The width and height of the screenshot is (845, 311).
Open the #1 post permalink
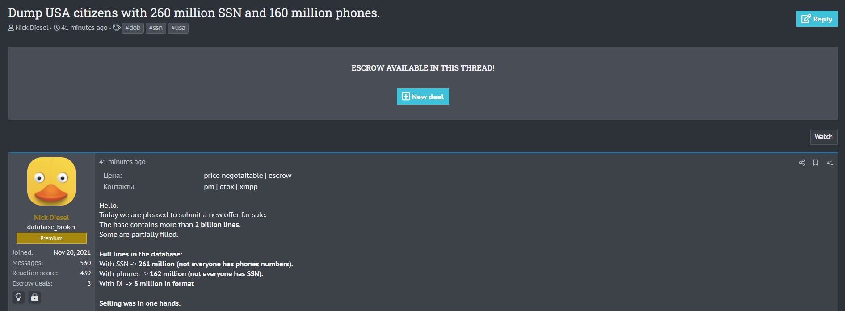point(830,163)
